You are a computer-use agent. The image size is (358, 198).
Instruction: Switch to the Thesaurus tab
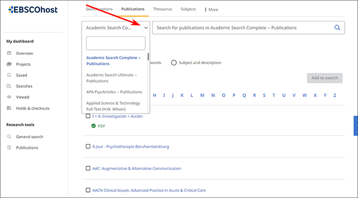(x=162, y=9)
